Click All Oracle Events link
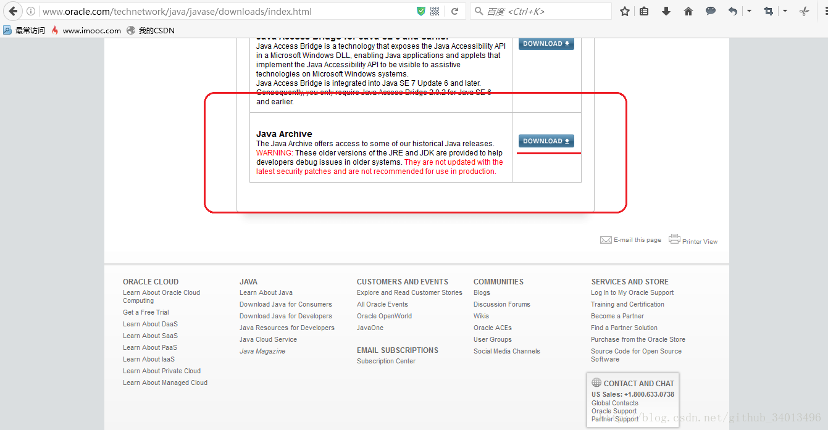Image resolution: width=828 pixels, height=430 pixels. (382, 305)
